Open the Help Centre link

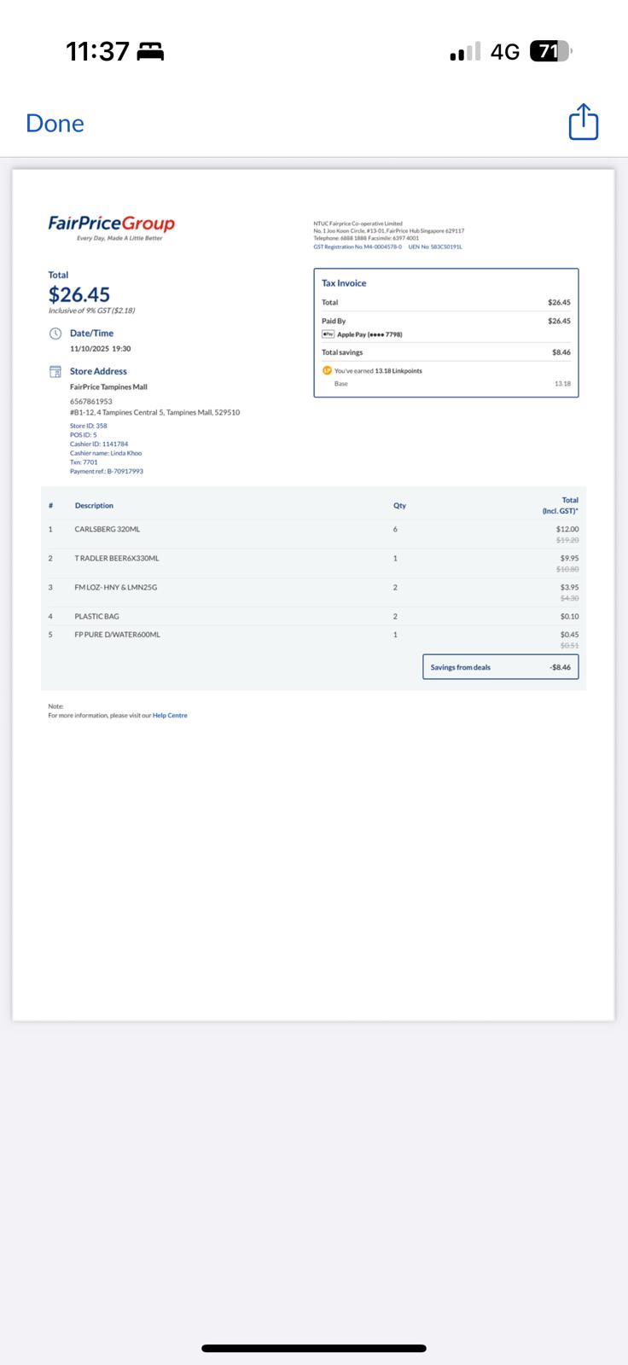(x=170, y=716)
